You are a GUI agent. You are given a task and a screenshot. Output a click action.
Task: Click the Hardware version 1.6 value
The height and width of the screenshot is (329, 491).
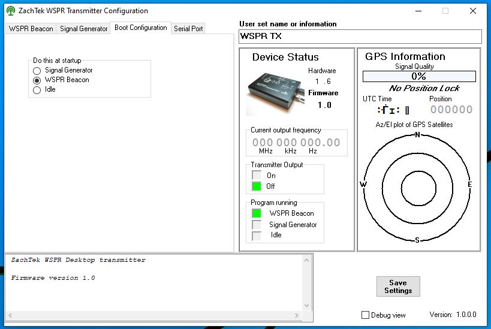coord(323,82)
